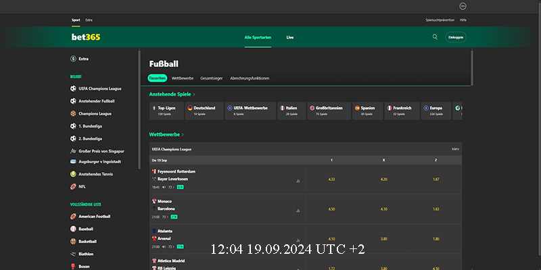Expand Anstehende Spiele heading chevron
Image resolution: width=541 pixels, height=270 pixels.
pyautogui.click(x=194, y=94)
